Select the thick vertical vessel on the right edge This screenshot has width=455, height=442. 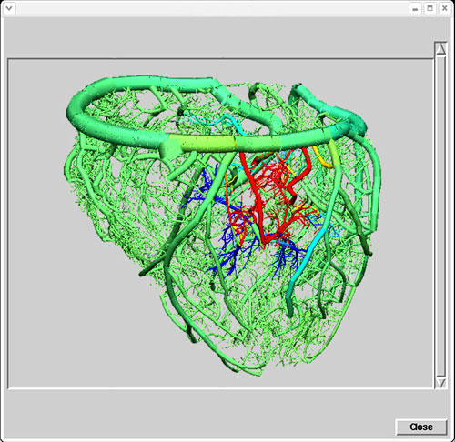pos(376,194)
